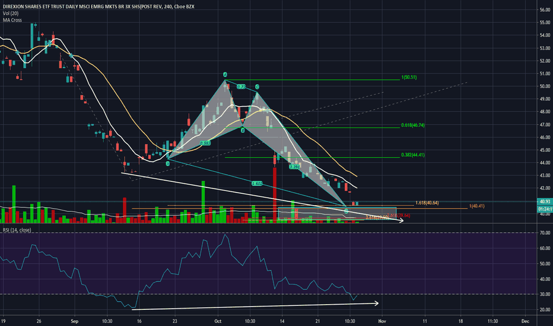Click the RSI 50.00 axis label
The height and width of the screenshot is (326, 553).
(545, 264)
